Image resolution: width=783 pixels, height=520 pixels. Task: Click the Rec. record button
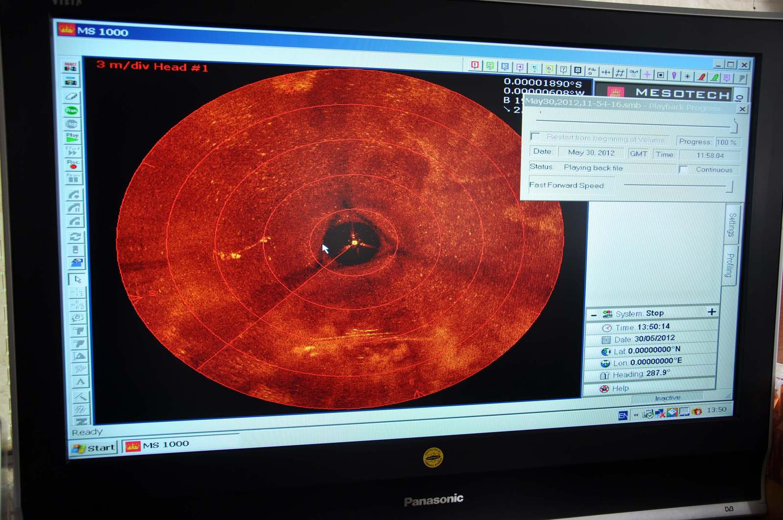pyautogui.click(x=73, y=164)
